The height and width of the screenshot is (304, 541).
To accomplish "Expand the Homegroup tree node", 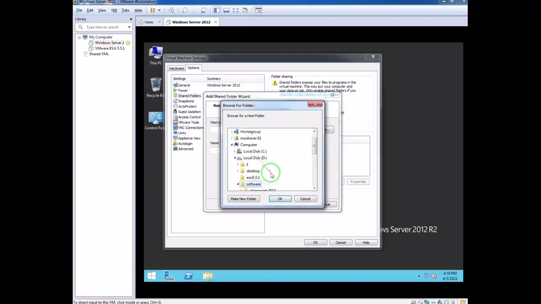I will point(232,132).
